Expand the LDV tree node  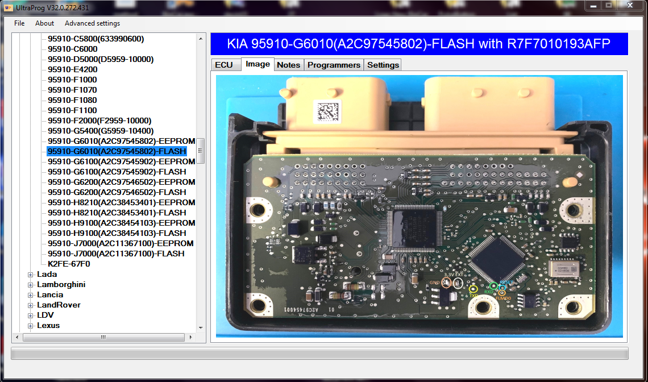point(31,315)
